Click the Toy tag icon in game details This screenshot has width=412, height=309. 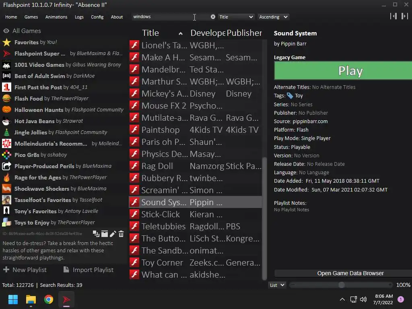coord(290,96)
